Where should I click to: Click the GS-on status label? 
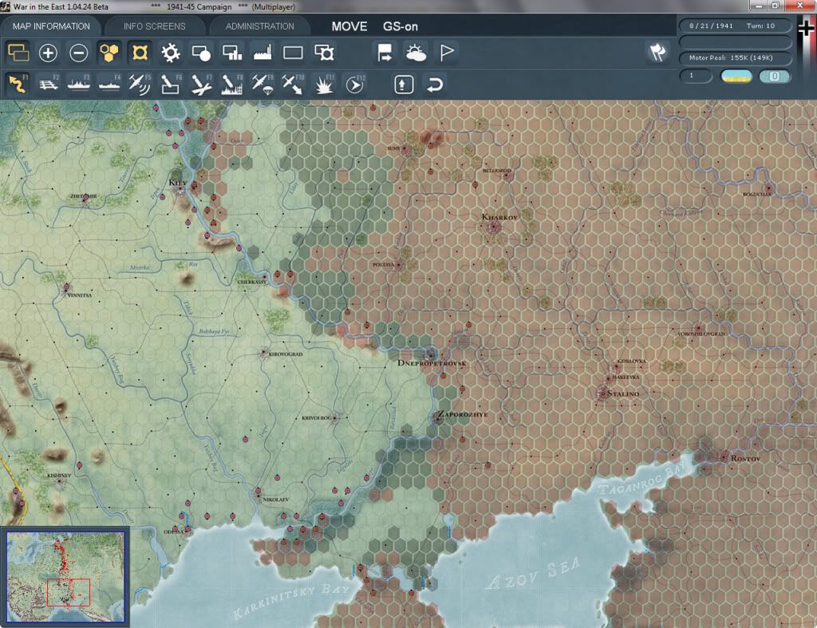tap(401, 26)
